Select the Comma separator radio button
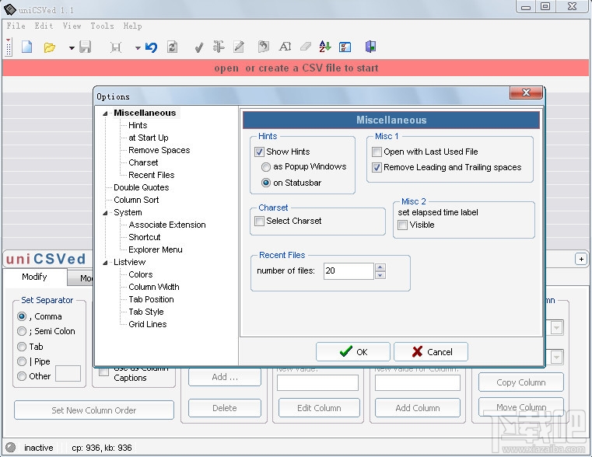The width and height of the screenshot is (592, 457). (x=22, y=316)
